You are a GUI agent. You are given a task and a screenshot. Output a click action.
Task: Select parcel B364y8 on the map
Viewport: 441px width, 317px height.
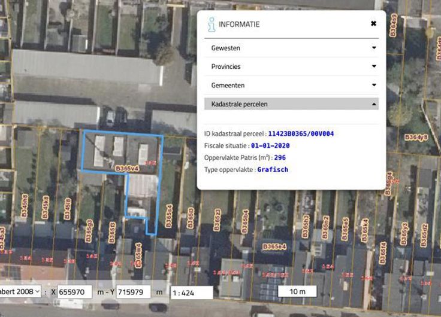[416, 137]
